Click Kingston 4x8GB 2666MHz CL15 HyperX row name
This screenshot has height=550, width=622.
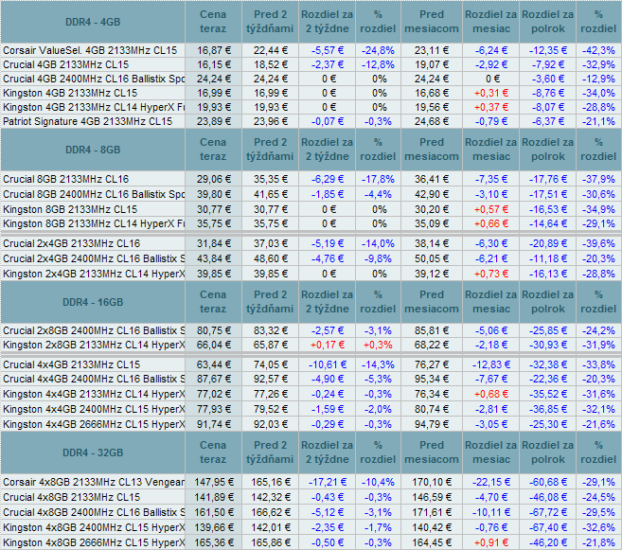pyautogui.click(x=94, y=542)
